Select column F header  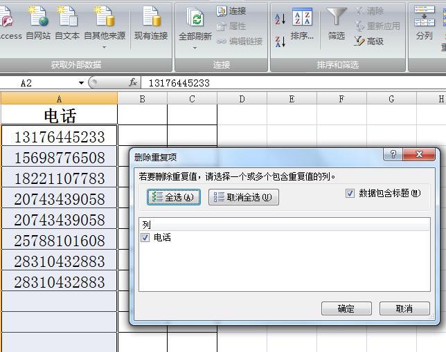[x=341, y=99]
